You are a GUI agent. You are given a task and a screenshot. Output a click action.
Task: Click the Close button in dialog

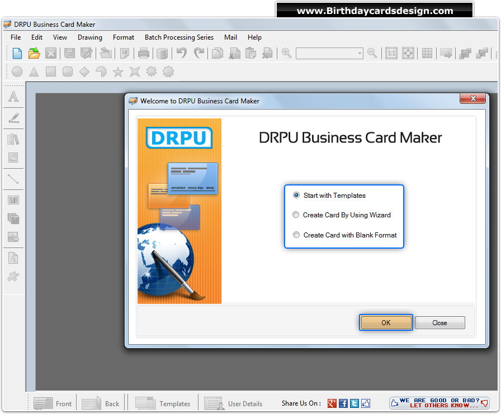pyautogui.click(x=439, y=323)
